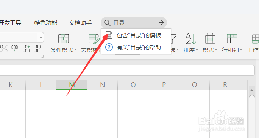The image size is (259, 138).
Task: Expand the 条件格式 dropdown
Action: pos(75,50)
